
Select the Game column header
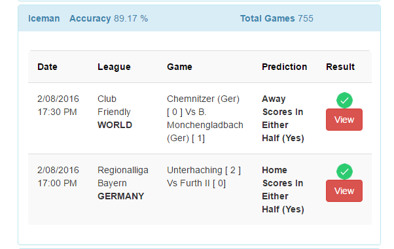point(179,67)
